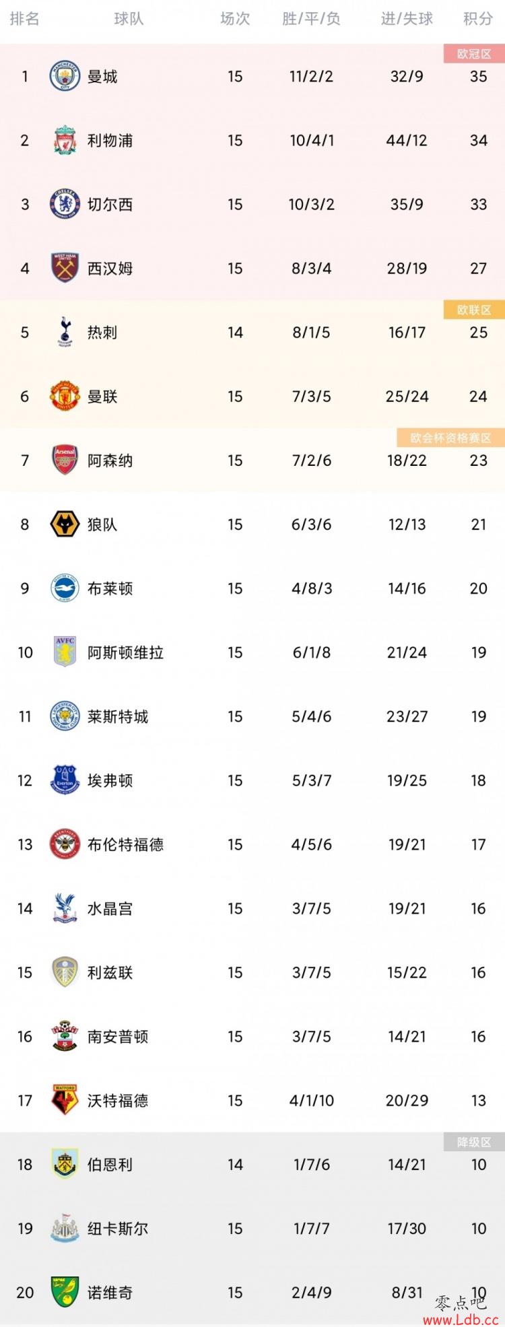Open team name 阿斯顿维拉
This screenshot has height=1327, width=505.
pyautogui.click(x=125, y=652)
